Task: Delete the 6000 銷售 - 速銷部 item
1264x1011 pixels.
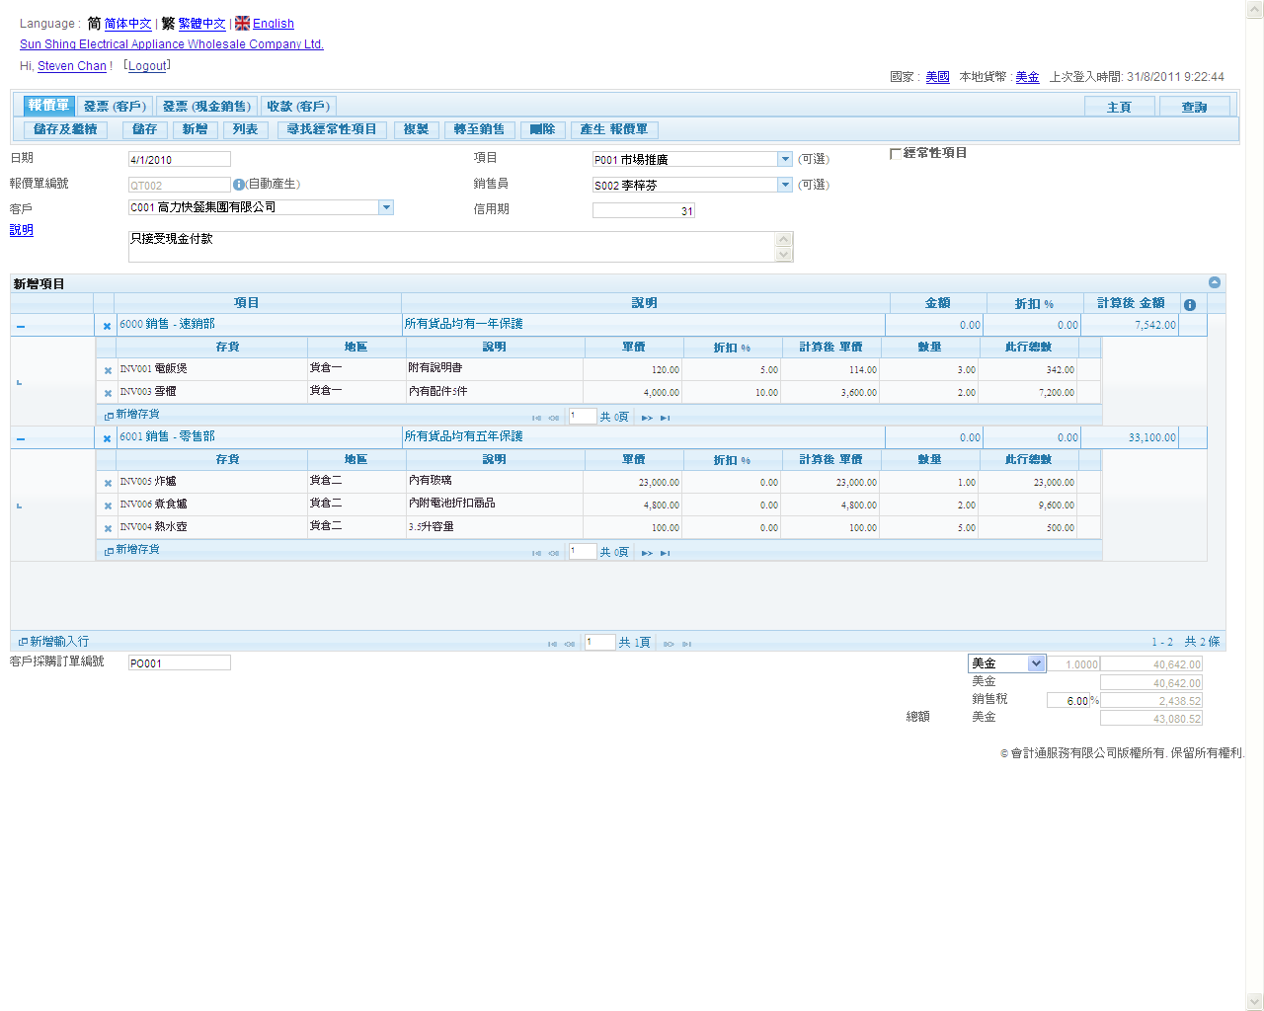Action: (x=107, y=326)
